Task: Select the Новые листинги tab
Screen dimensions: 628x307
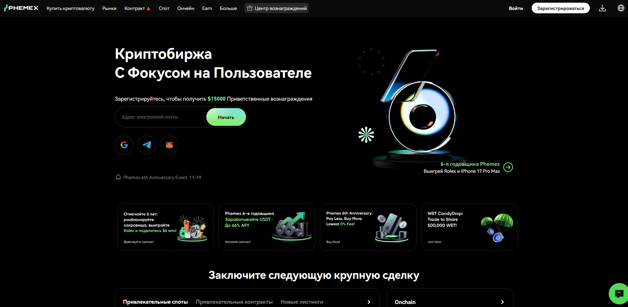Action: tap(302, 302)
